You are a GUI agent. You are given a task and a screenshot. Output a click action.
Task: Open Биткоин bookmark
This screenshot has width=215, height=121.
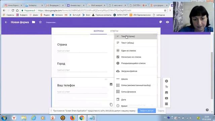pyautogui.click(x=57, y=15)
